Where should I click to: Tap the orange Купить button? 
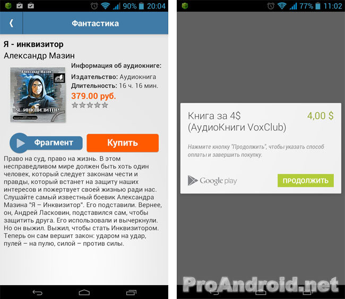tap(123, 143)
